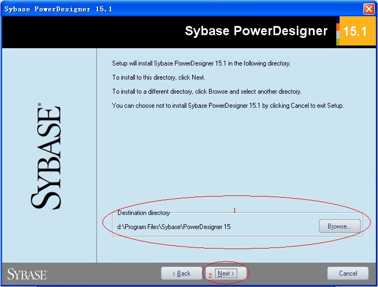The width and height of the screenshot is (378, 287).
Task: Click the red annotation number 1
Action: tap(234, 210)
